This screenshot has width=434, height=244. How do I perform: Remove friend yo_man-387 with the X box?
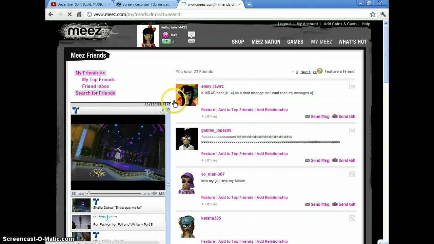(352, 174)
